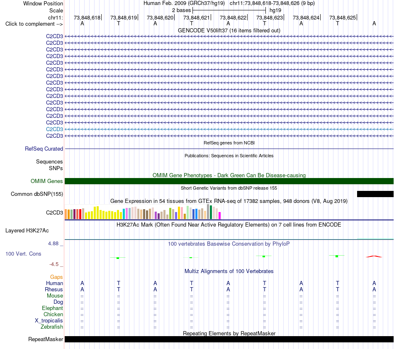Screen dimensions: 394x349
Task: Click the '-4.5' PhyloP lower scale value
Action: coord(54,264)
